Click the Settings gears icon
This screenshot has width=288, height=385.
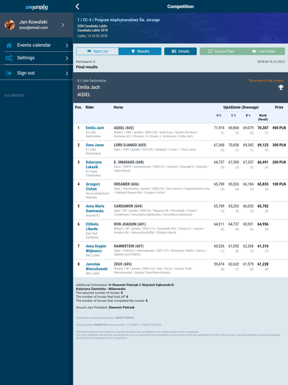tap(9, 58)
